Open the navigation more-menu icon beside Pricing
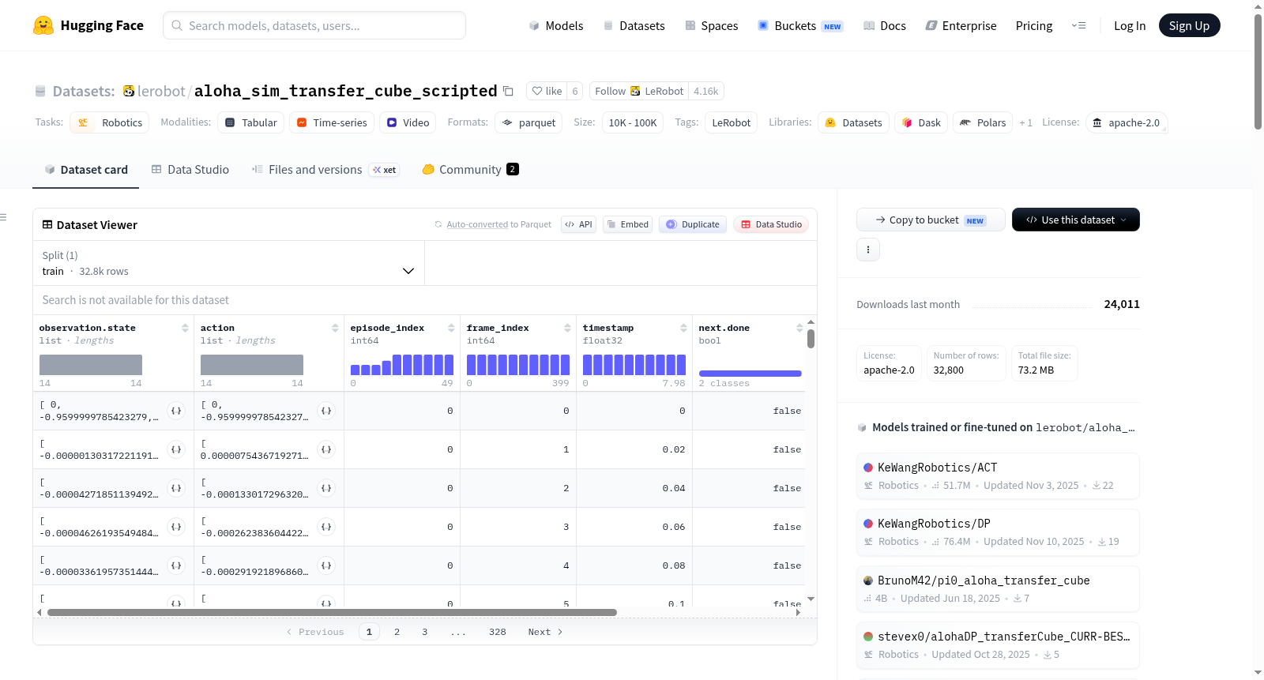The height and width of the screenshot is (680, 1264). [x=1078, y=25]
